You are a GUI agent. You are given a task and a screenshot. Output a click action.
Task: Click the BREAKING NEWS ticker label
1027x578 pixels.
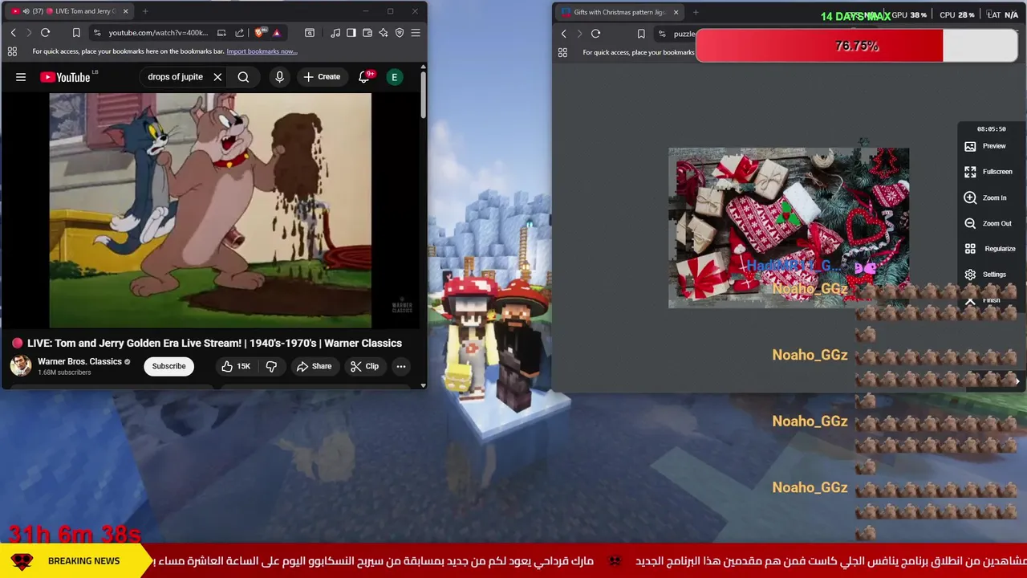83,561
